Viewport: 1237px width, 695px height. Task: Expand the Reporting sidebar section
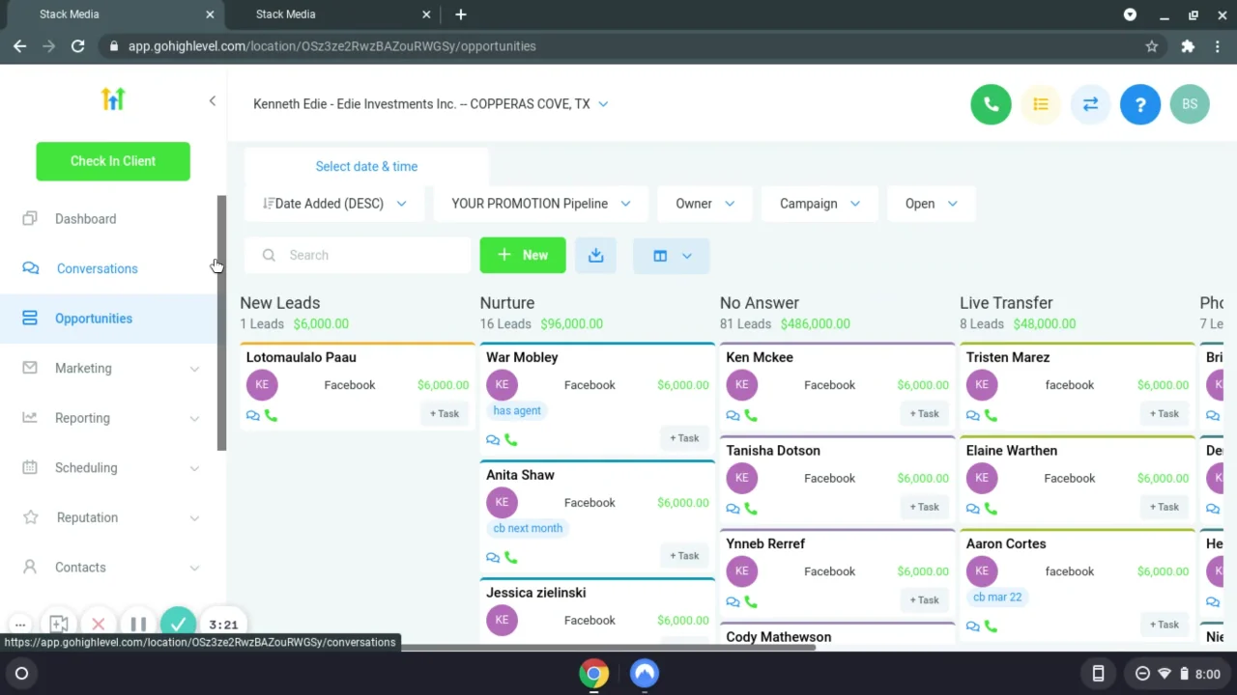pos(112,418)
